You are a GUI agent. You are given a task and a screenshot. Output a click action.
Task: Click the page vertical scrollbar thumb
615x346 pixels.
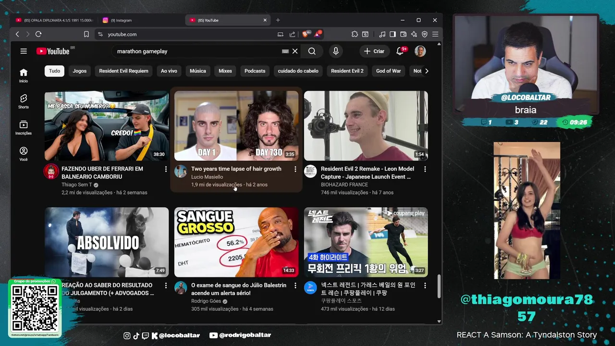[439, 286]
